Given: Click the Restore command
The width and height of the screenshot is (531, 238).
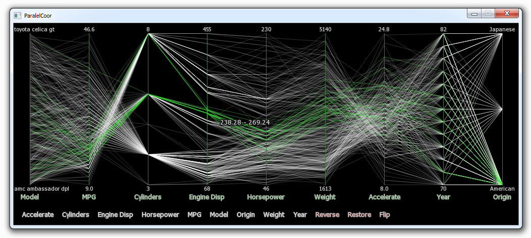Looking at the screenshot, I should click(359, 215).
